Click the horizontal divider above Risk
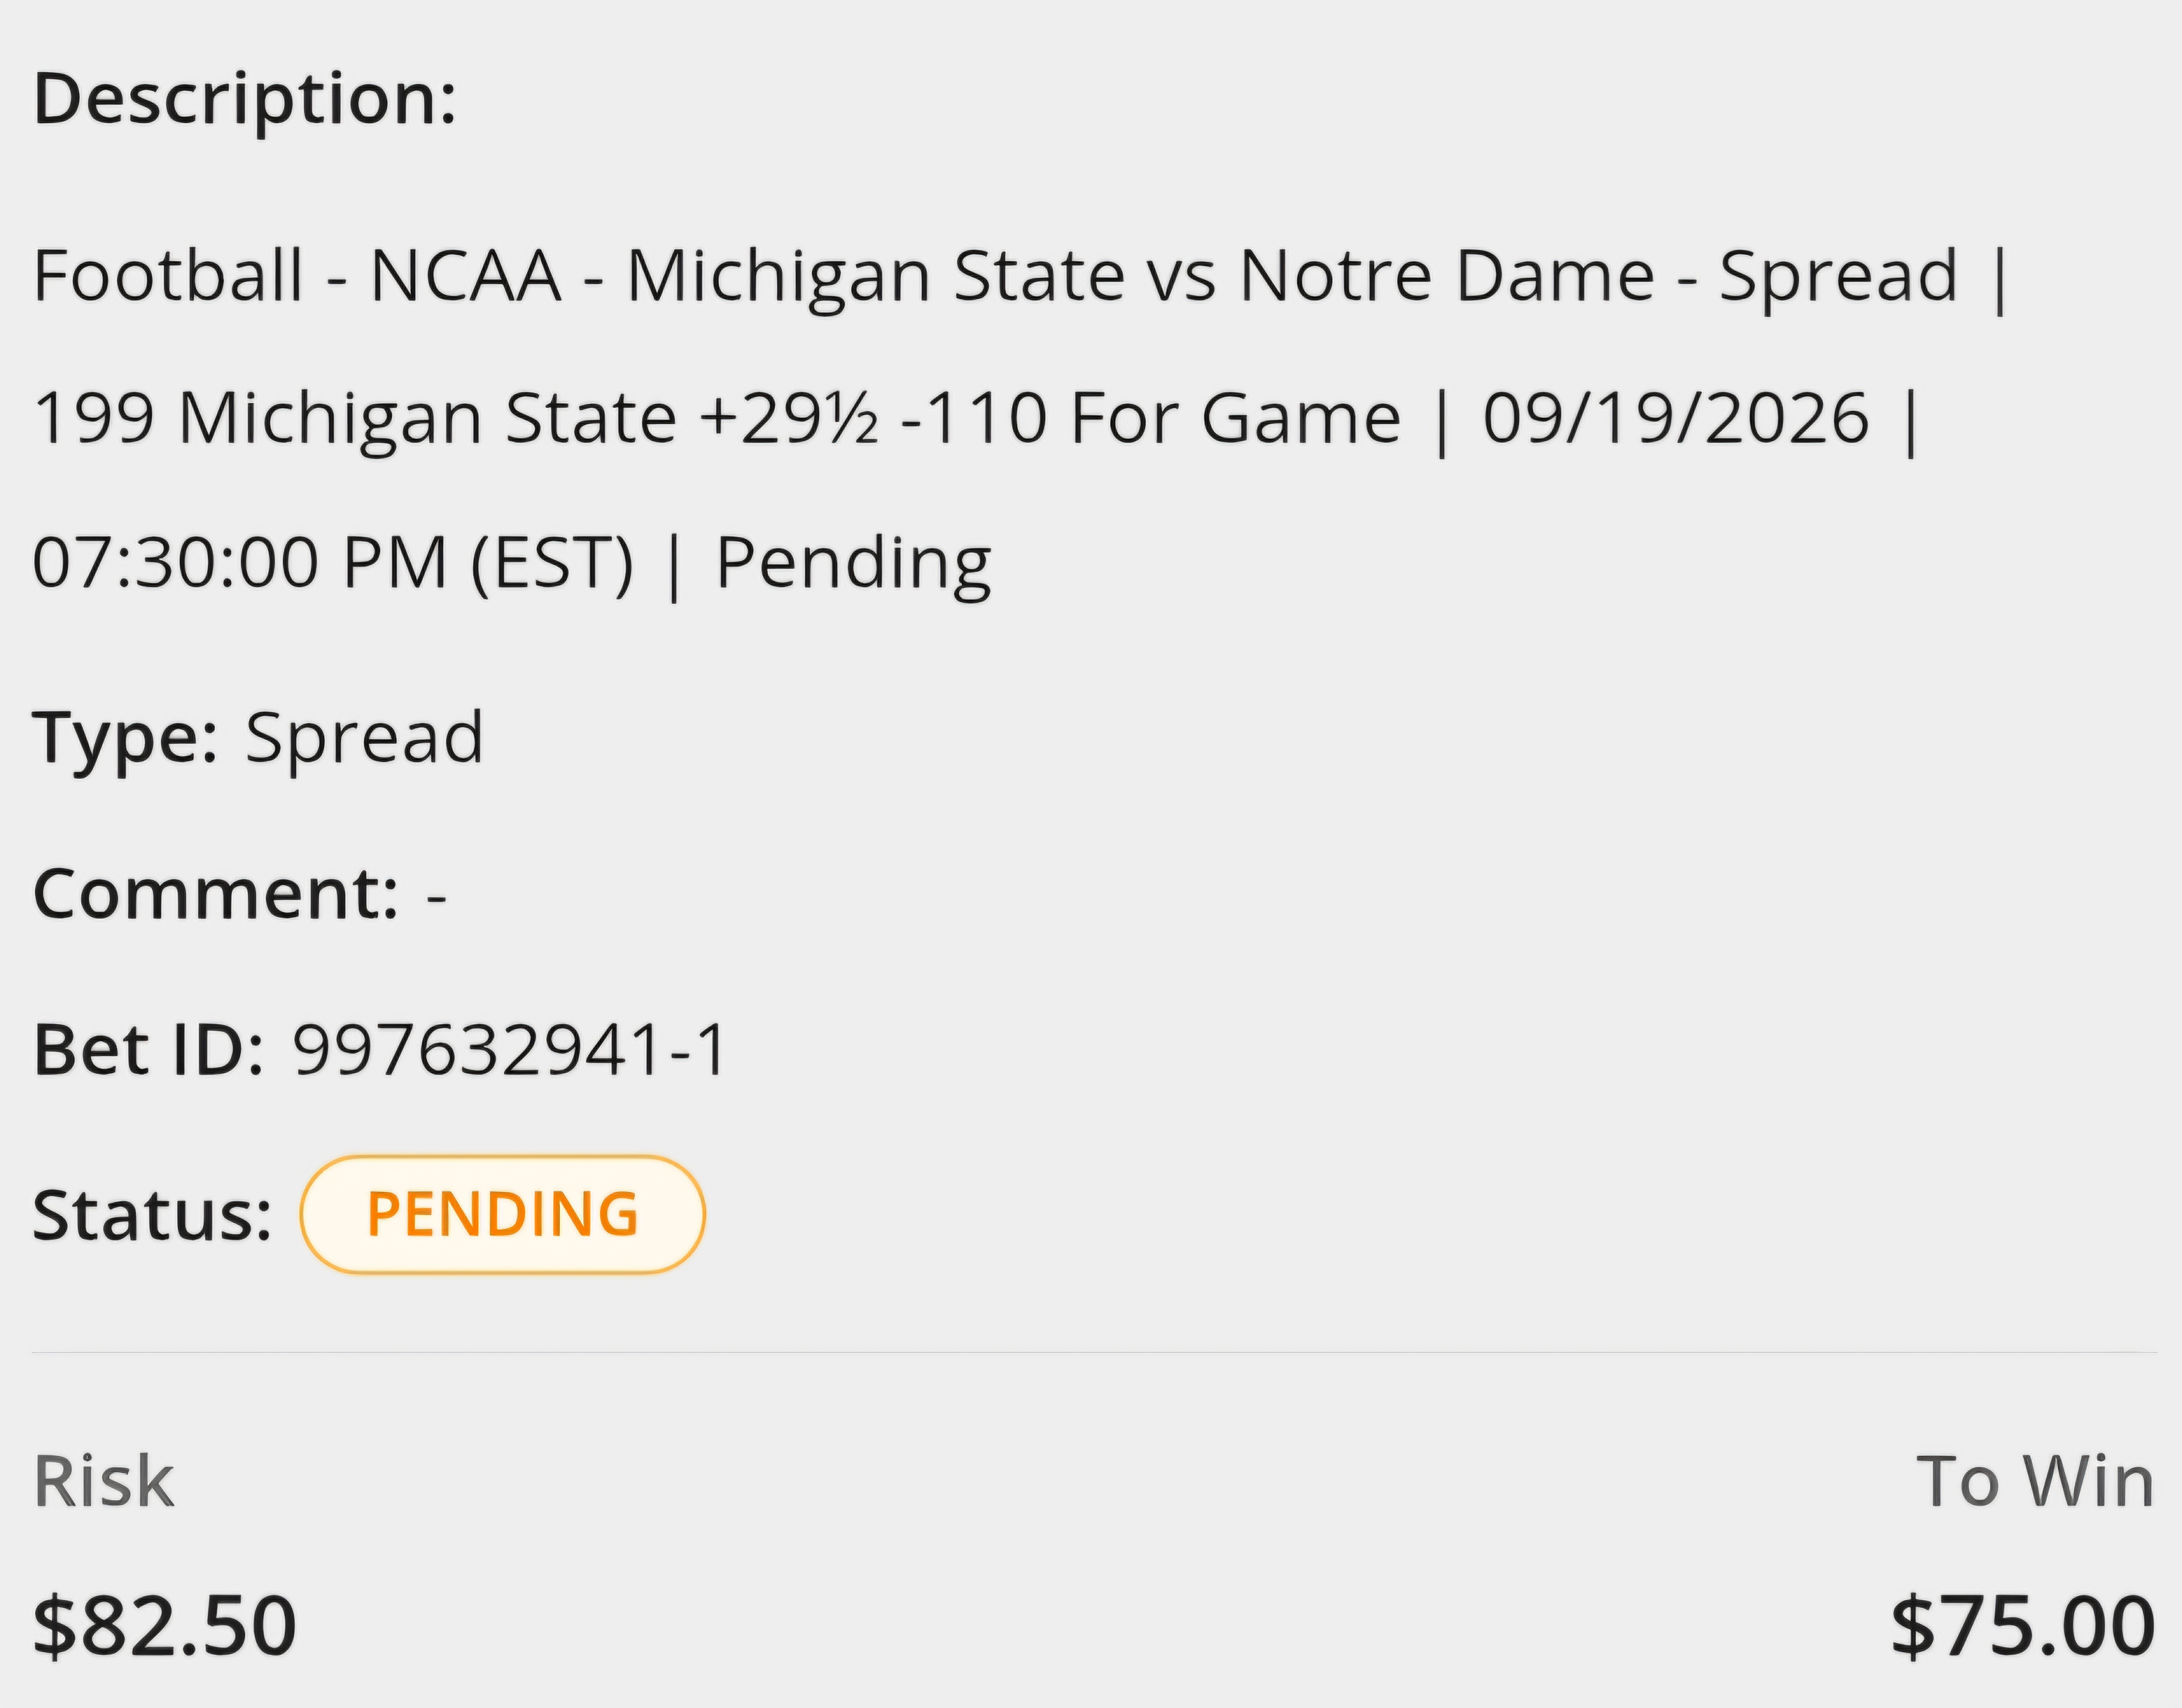Image resolution: width=2182 pixels, height=1708 pixels. click(x=1094, y=1352)
